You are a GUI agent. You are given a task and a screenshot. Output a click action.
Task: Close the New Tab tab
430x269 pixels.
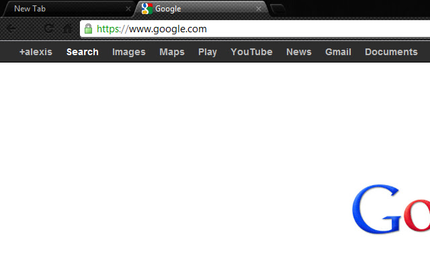pyautogui.click(x=128, y=9)
